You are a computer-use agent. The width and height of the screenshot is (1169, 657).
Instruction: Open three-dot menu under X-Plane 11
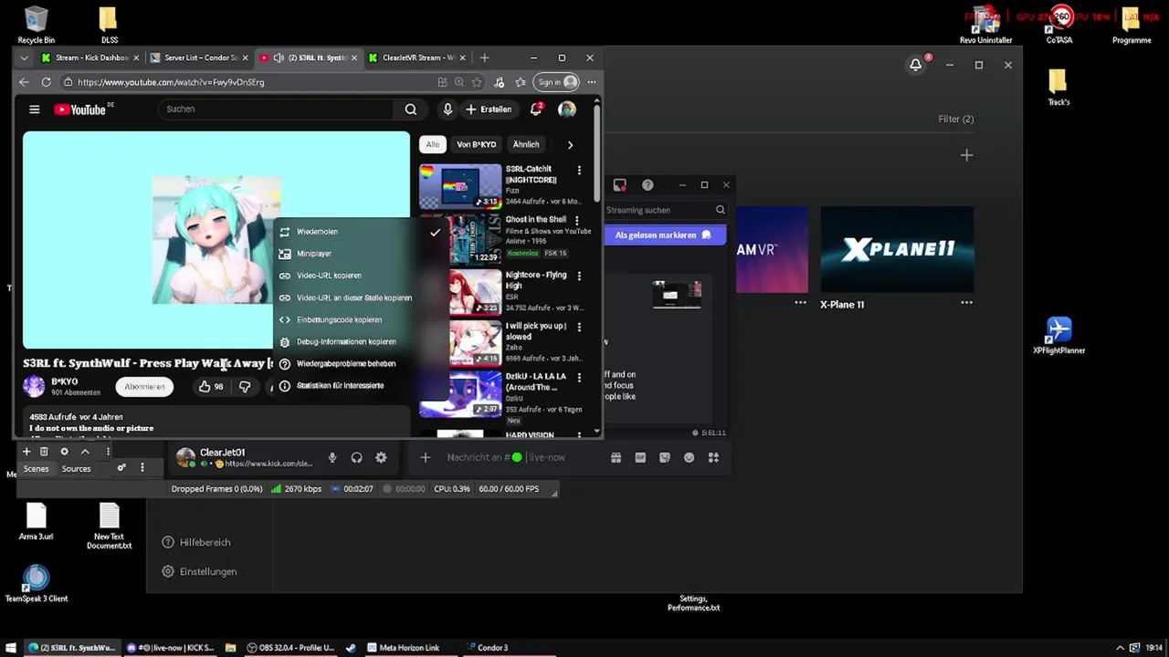click(x=966, y=303)
